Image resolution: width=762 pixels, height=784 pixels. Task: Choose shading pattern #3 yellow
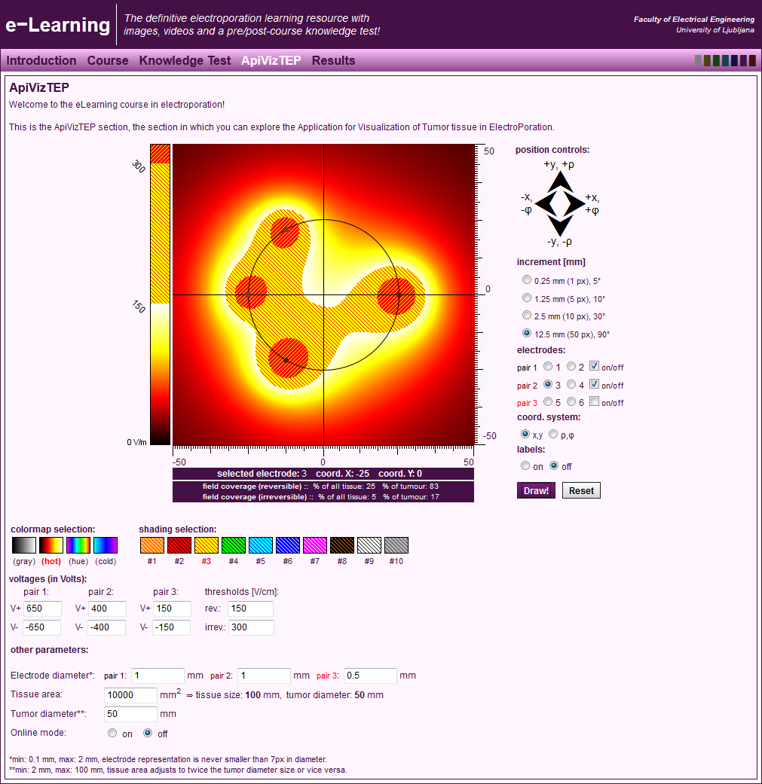click(x=206, y=545)
